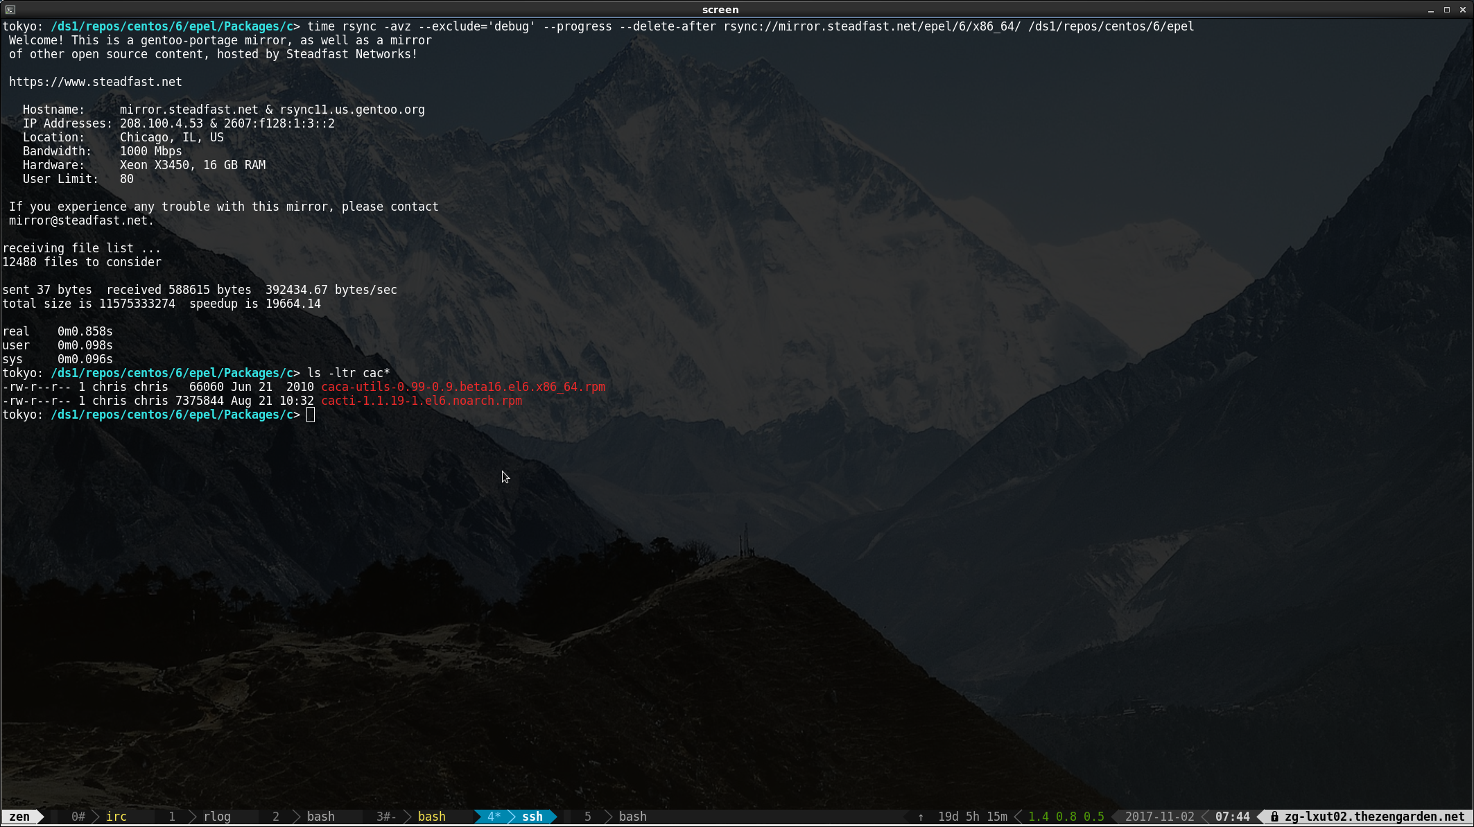
Task: Click the date 2017-11-02 in status bar
Action: point(1159,817)
